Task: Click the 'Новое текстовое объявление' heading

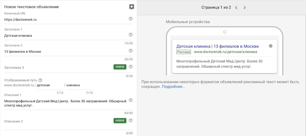Action: point(32,7)
